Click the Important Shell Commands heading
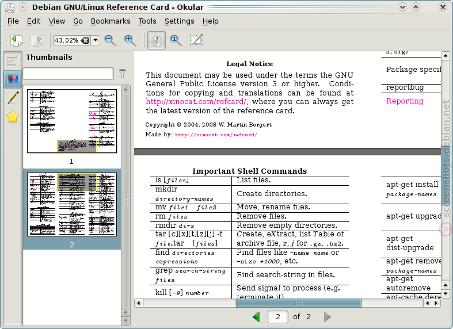This screenshot has width=453, height=329. tap(250, 171)
